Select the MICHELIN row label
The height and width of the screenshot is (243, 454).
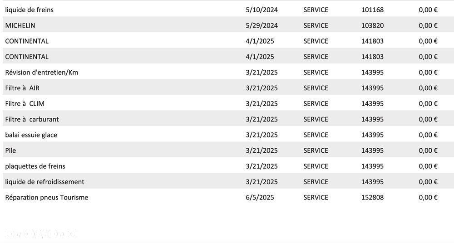(20, 25)
